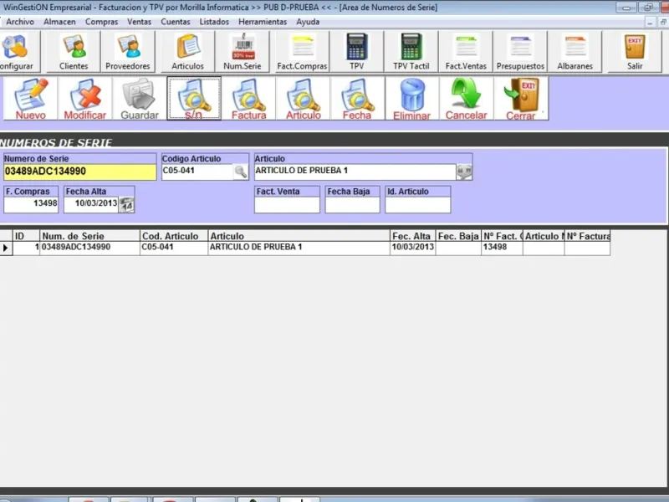Open the Almacen menu
This screenshot has width=669, height=502.
(59, 22)
